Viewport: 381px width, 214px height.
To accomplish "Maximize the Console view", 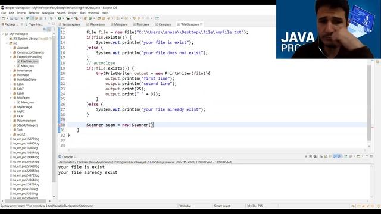I will (x=371, y=156).
